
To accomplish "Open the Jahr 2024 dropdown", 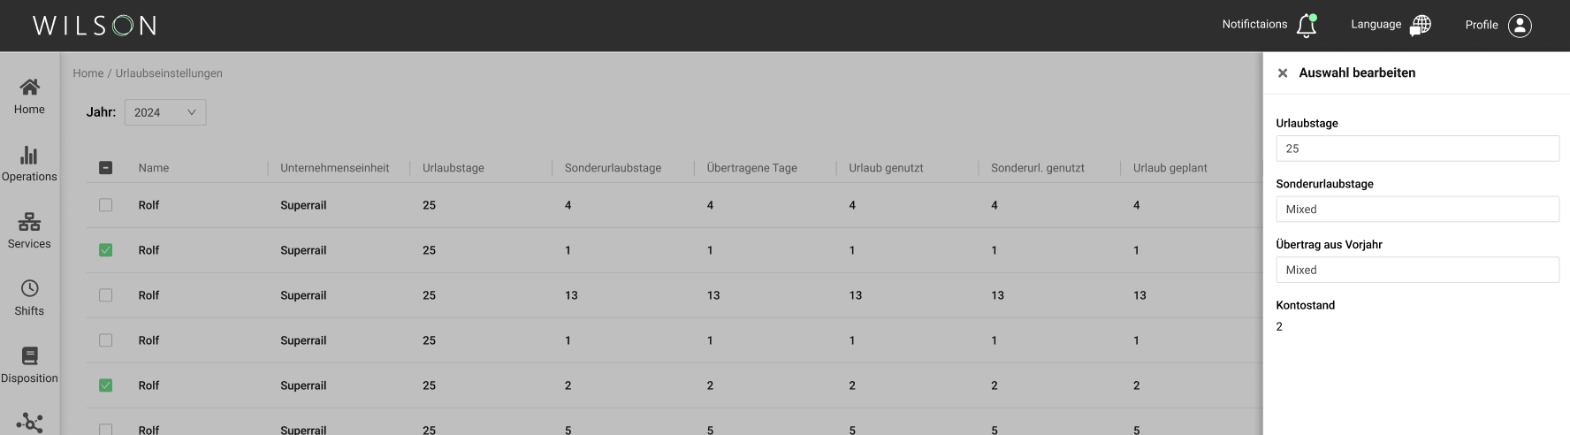I will (165, 112).
